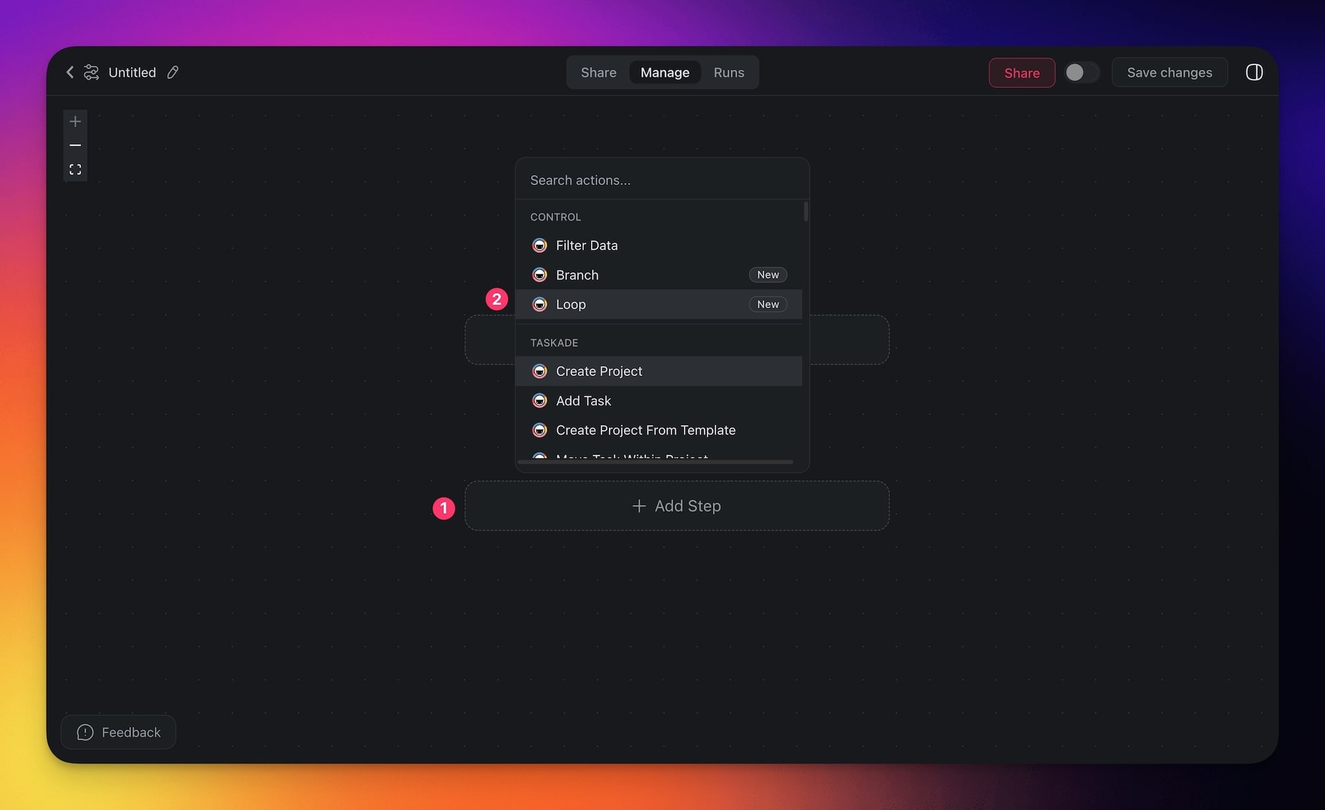Click the pencil rename icon
Viewport: 1325px width, 810px height.
point(173,72)
